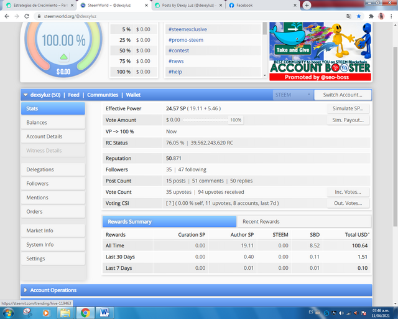Close the Facebook tab
The image size is (398, 319).
295,6
